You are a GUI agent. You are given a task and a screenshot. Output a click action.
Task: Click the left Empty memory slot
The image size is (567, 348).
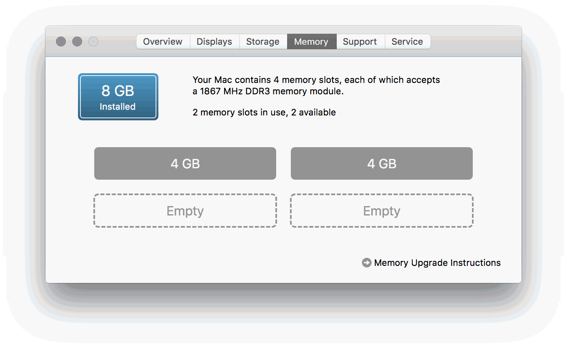click(185, 211)
